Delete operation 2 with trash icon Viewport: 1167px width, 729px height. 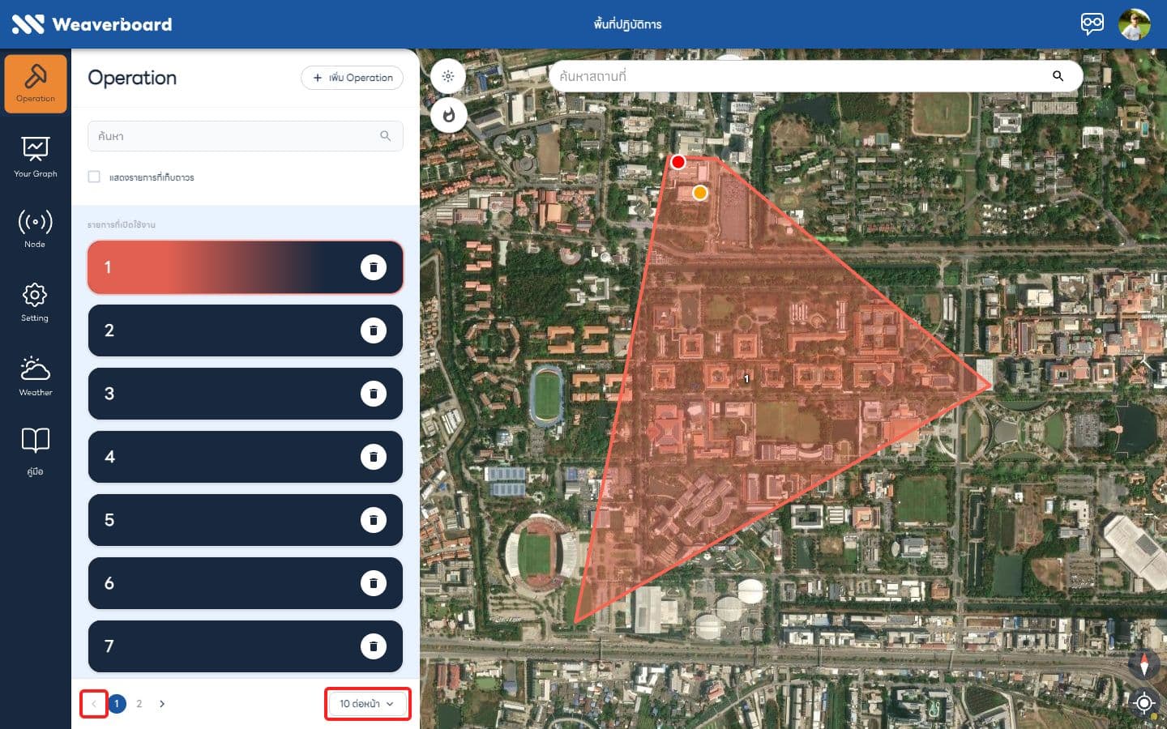pos(374,330)
